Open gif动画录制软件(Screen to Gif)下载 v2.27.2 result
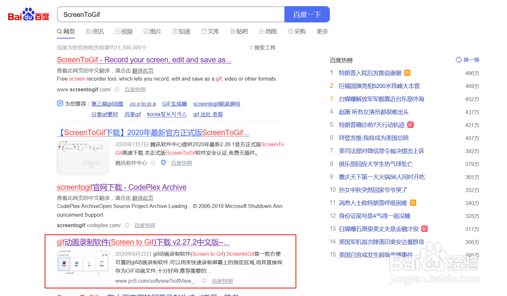507x296 pixels. (x=143, y=242)
